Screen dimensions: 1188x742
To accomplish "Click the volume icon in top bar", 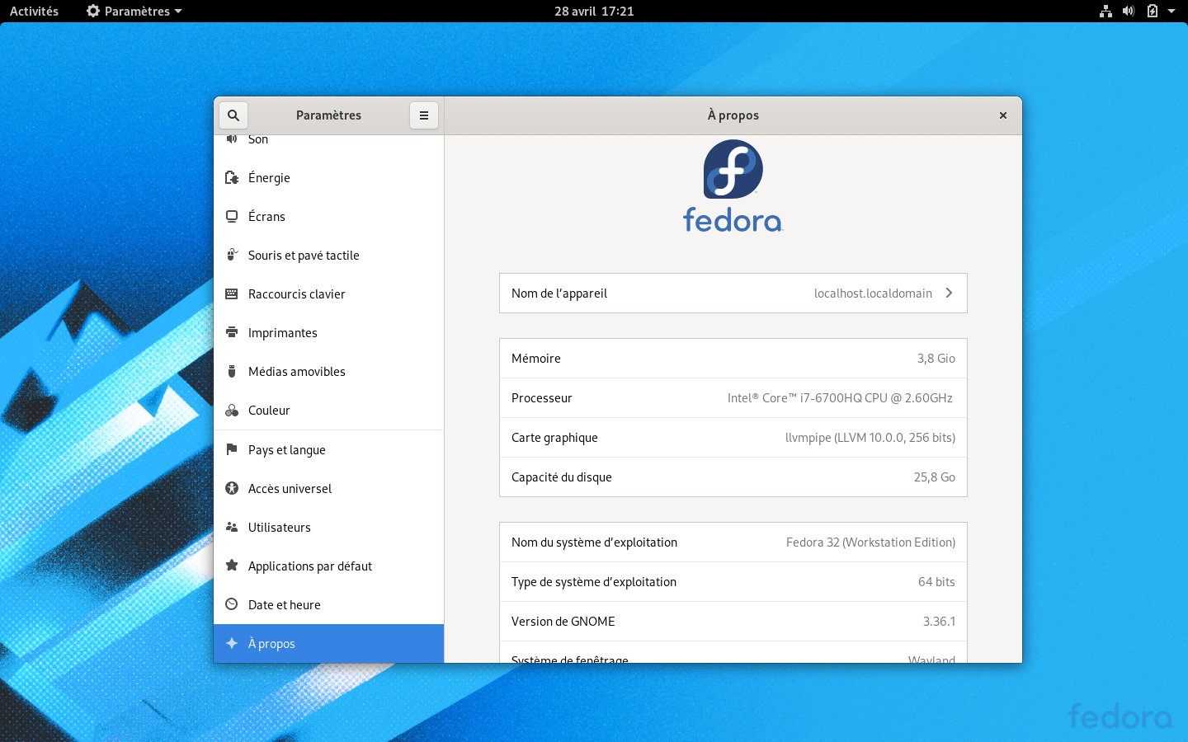I will click(1129, 12).
